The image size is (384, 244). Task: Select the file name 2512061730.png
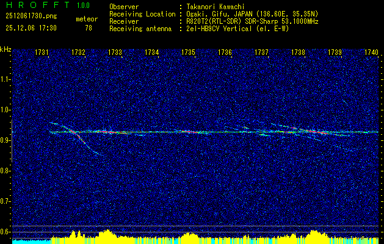31,16
